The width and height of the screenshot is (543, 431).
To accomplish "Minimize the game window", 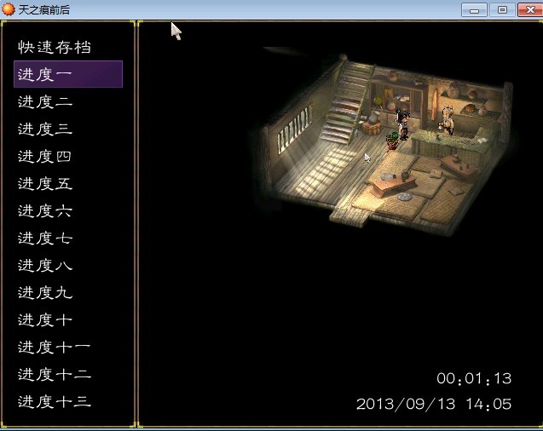I will pyautogui.click(x=475, y=9).
